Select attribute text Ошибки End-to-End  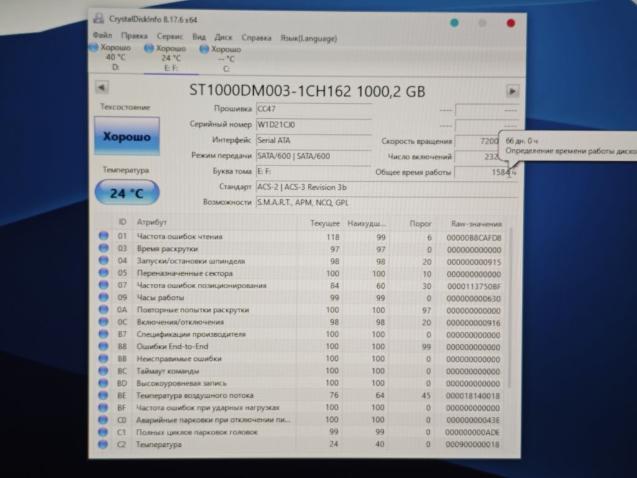click(x=172, y=346)
